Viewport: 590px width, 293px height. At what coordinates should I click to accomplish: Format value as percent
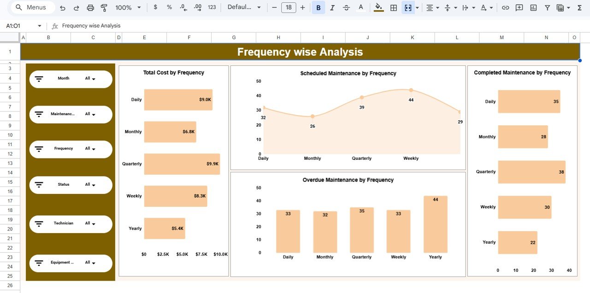[169, 7]
